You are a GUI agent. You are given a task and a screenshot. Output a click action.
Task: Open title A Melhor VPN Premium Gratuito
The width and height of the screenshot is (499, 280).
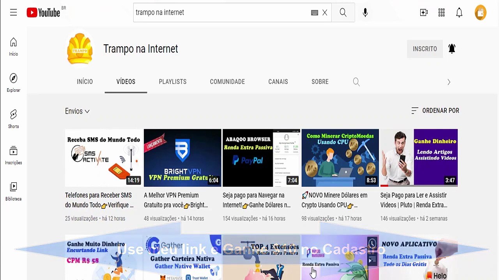[176, 200]
